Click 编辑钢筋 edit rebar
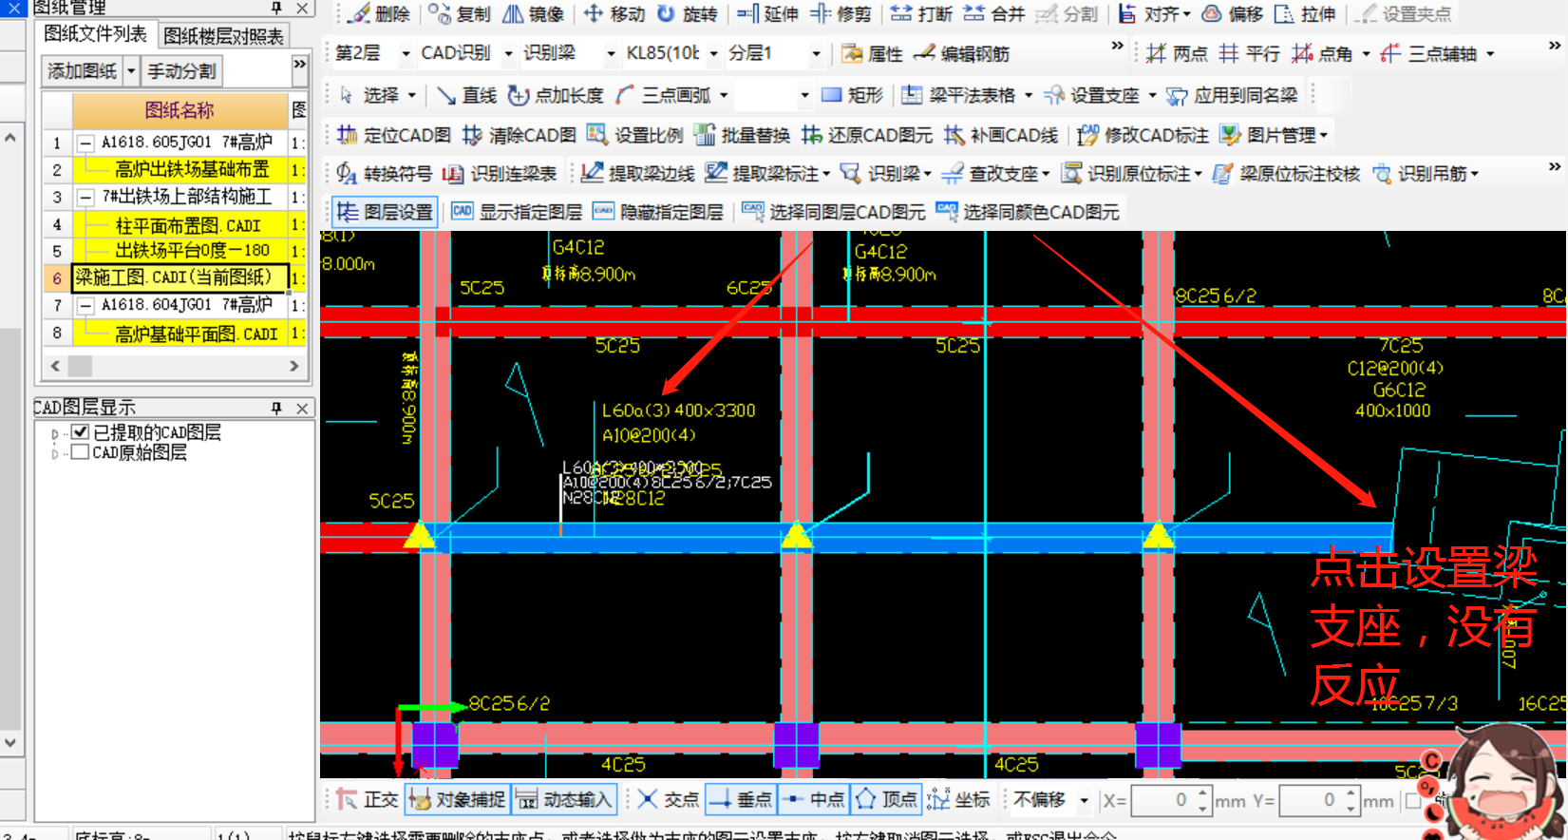 click(x=961, y=54)
